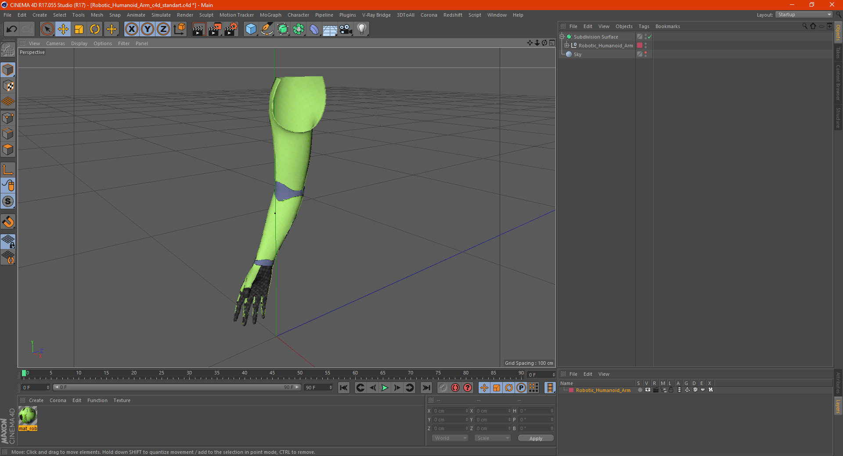Viewport: 843px width, 456px height.
Task: Toggle the Z axis lock
Action: pyautogui.click(x=163, y=29)
